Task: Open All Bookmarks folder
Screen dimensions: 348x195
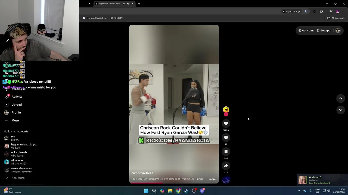Action: point(336,18)
